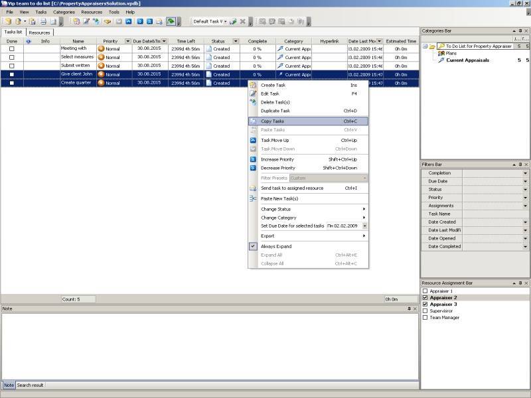Open the Set Due Date picker dropdown
531x398 pixels.
364,226
